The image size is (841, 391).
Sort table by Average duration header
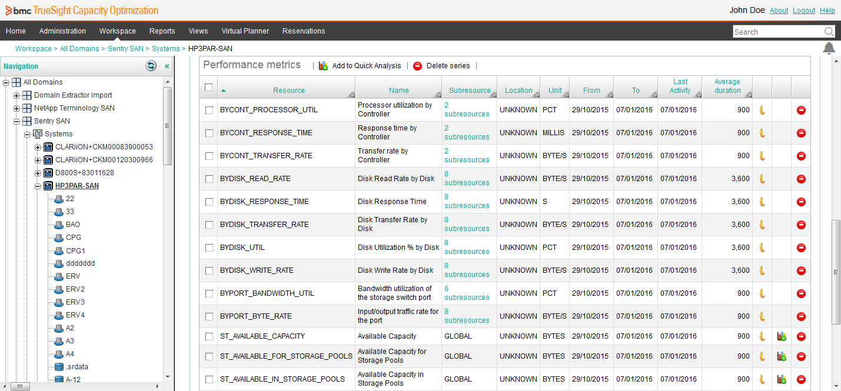click(727, 86)
